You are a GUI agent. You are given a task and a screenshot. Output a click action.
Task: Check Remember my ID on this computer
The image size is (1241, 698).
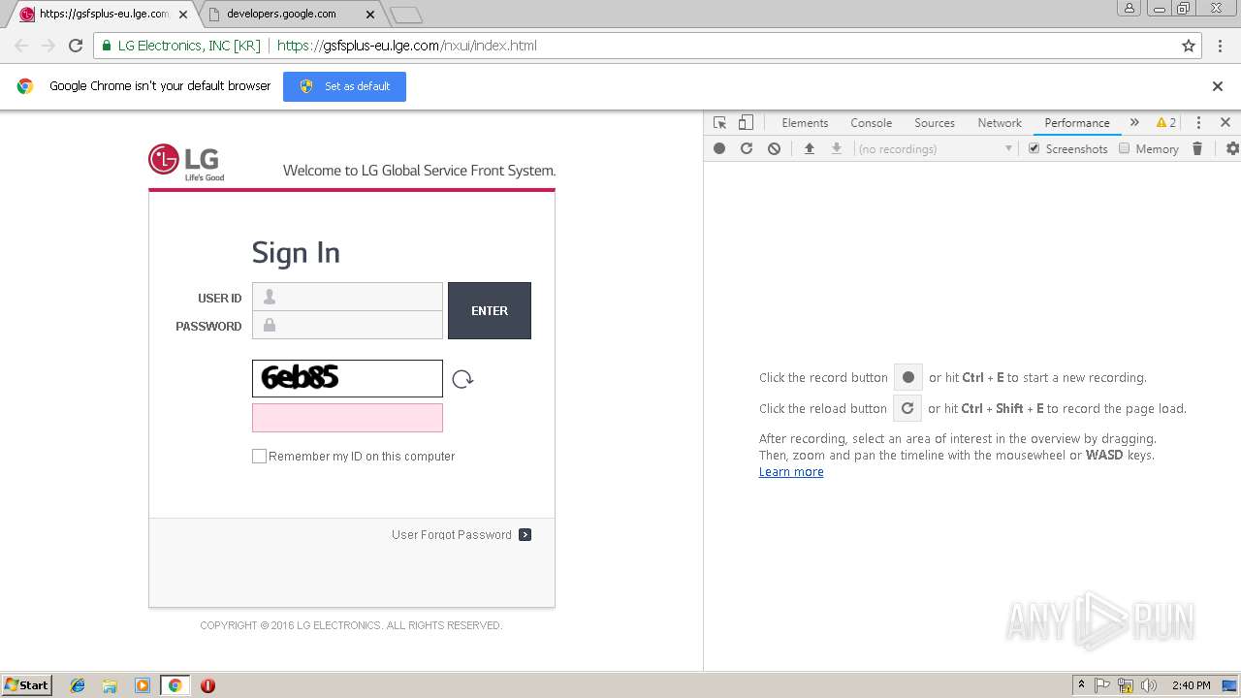click(259, 456)
